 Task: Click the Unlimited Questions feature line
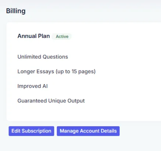pyautogui.click(x=43, y=57)
